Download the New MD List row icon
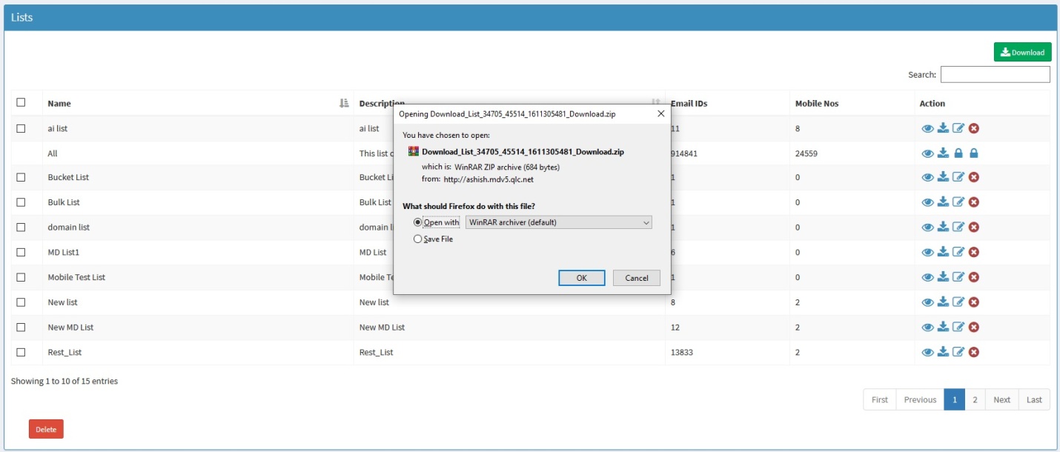This screenshot has height=452, width=1060. point(943,327)
